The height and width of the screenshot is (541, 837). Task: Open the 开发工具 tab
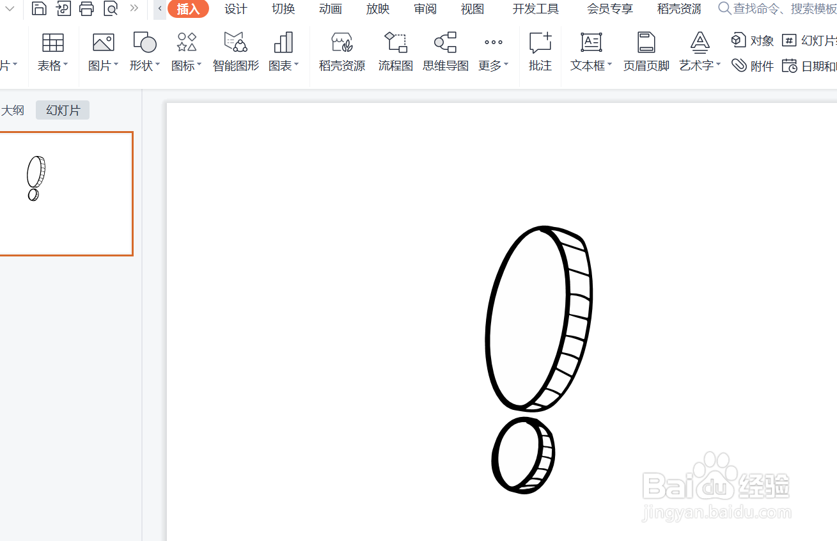point(536,9)
